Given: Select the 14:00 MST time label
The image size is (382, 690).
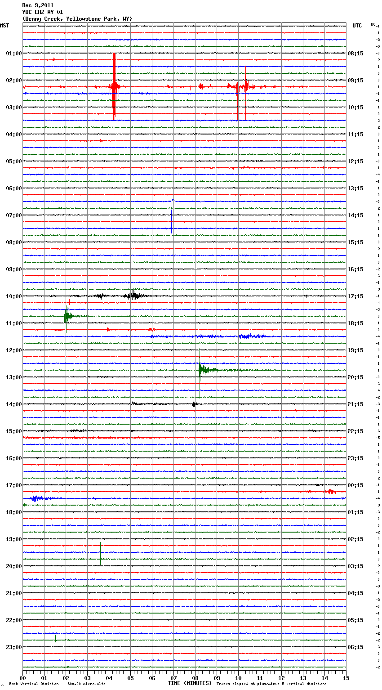Looking at the screenshot, I should pyautogui.click(x=14, y=404).
